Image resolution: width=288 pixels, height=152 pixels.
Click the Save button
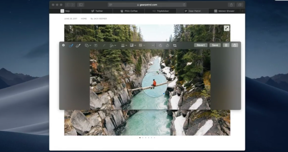[x=215, y=45]
